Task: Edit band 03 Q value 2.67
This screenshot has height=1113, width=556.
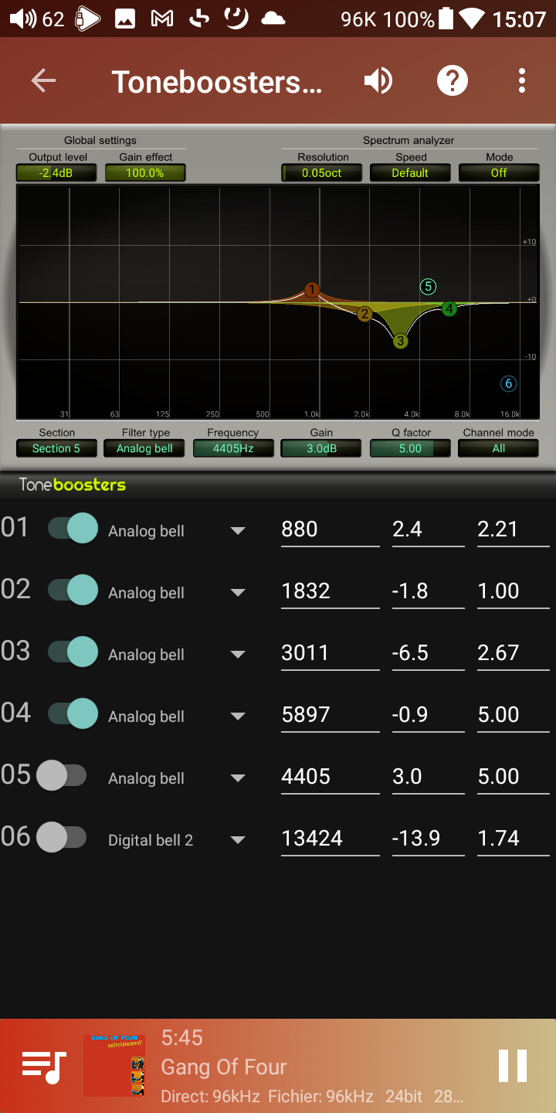Action: (513, 653)
